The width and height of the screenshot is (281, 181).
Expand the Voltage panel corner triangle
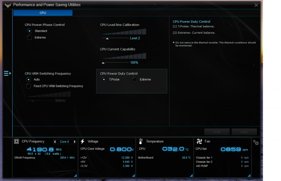[134, 175]
